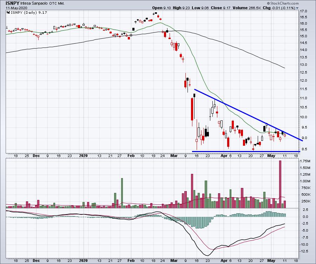This screenshot has width=316, height=264.
Task: Click the -12.5 label on the MACD axis
Action: [304, 251]
